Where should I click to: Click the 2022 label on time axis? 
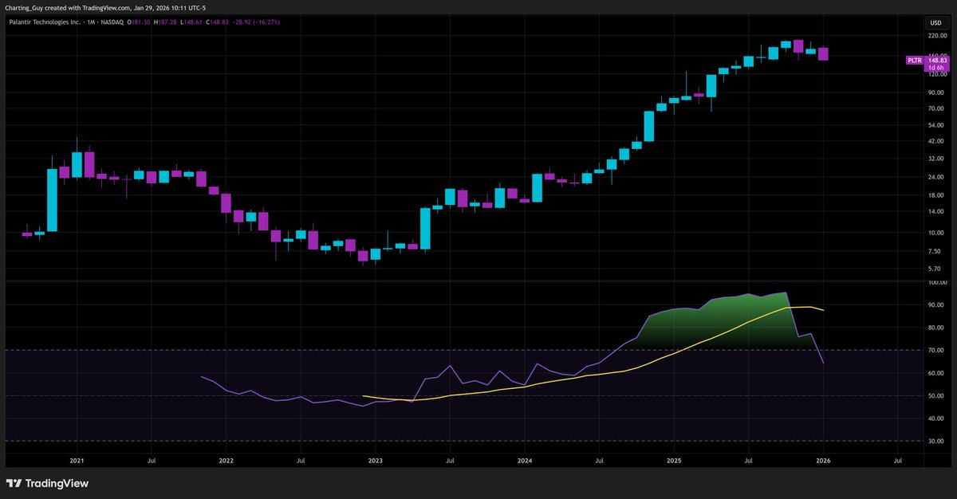coord(226,461)
